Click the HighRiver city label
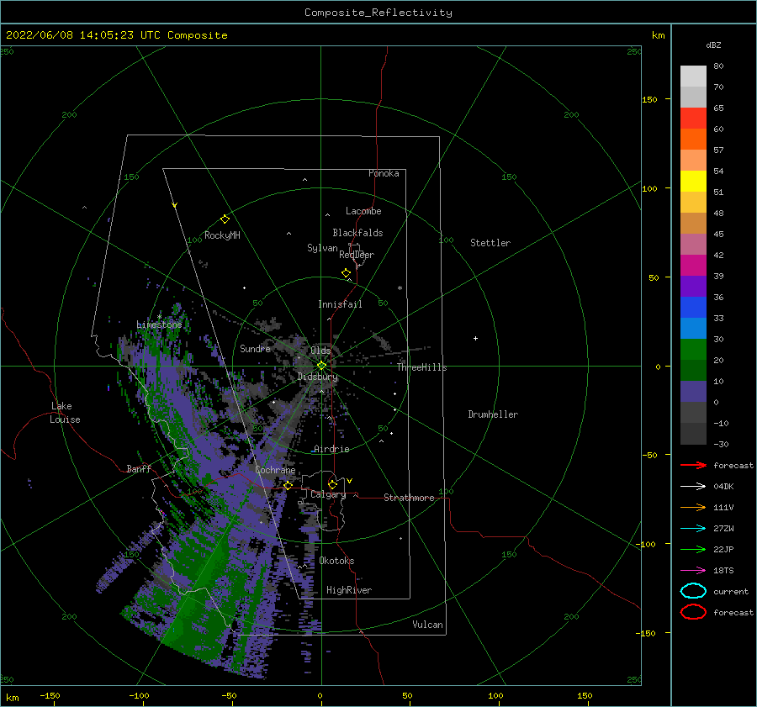Screen dimensions: 757x707 coord(349,590)
